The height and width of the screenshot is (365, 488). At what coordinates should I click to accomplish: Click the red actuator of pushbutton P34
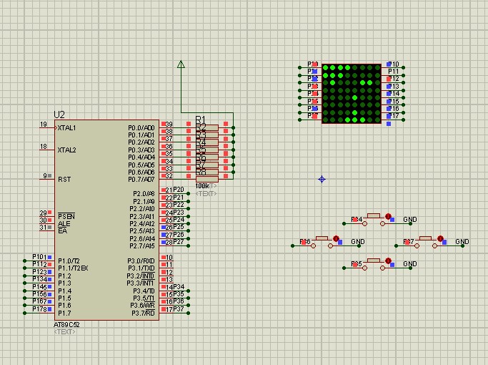click(388, 216)
